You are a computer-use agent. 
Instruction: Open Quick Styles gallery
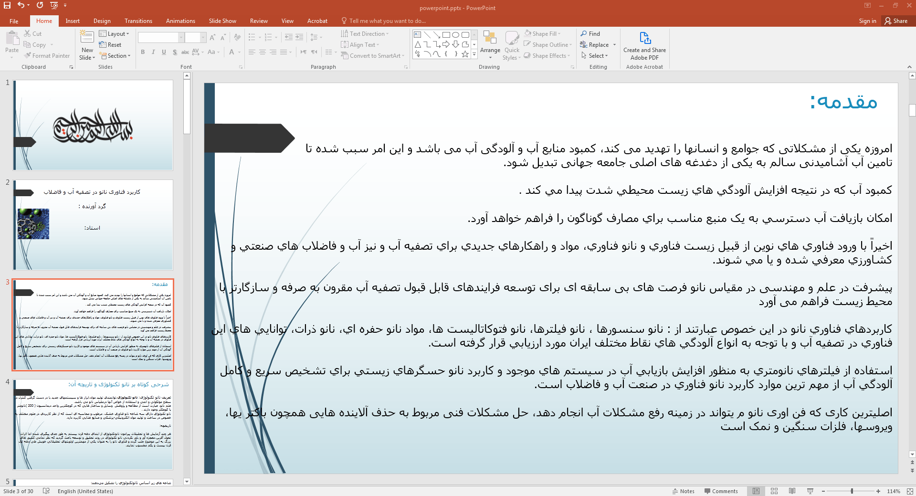512,45
